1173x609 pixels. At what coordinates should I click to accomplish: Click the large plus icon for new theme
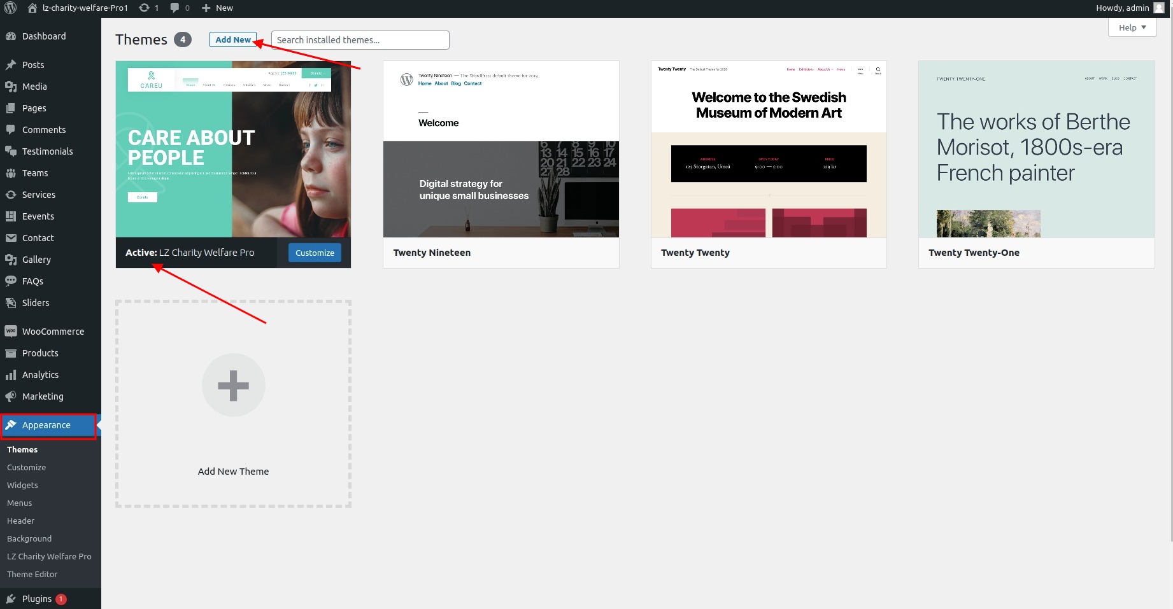point(233,385)
